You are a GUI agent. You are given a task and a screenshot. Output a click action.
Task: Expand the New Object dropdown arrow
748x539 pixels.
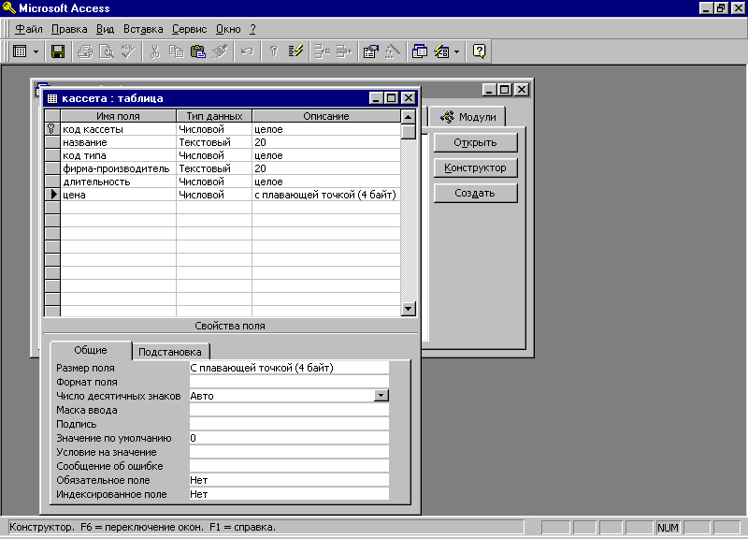point(457,51)
